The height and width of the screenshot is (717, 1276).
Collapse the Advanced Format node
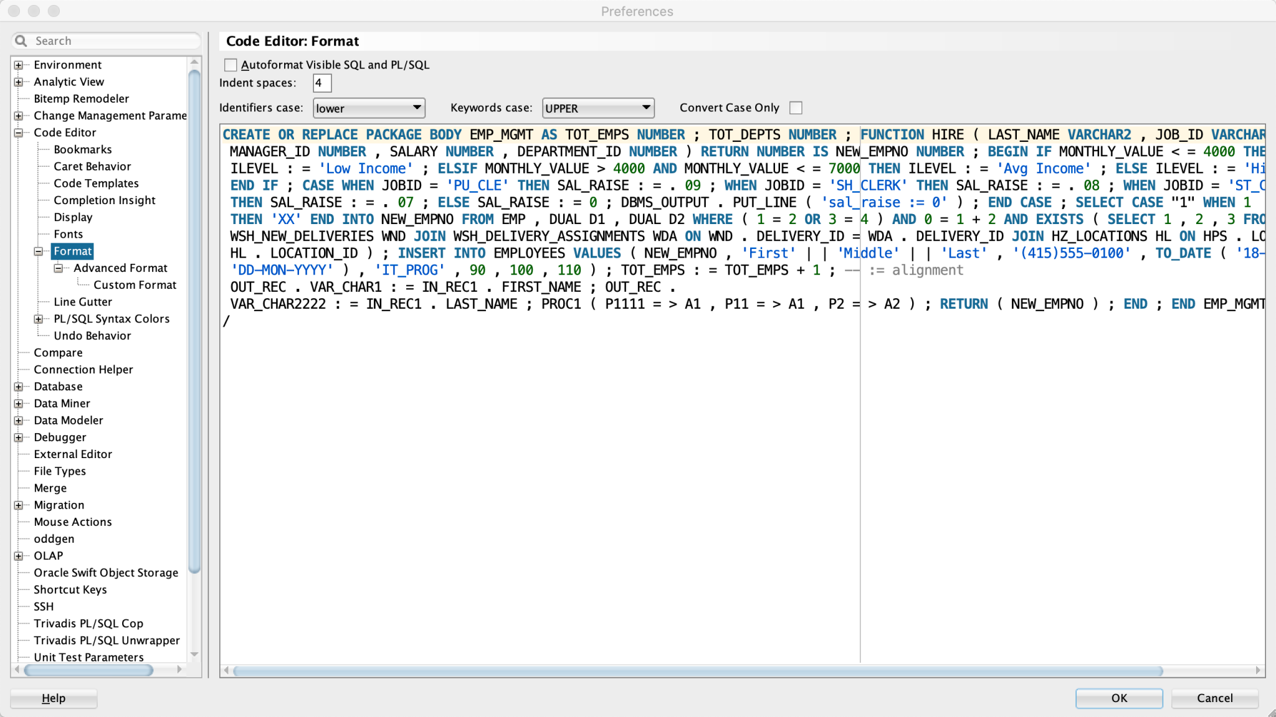[x=59, y=268]
